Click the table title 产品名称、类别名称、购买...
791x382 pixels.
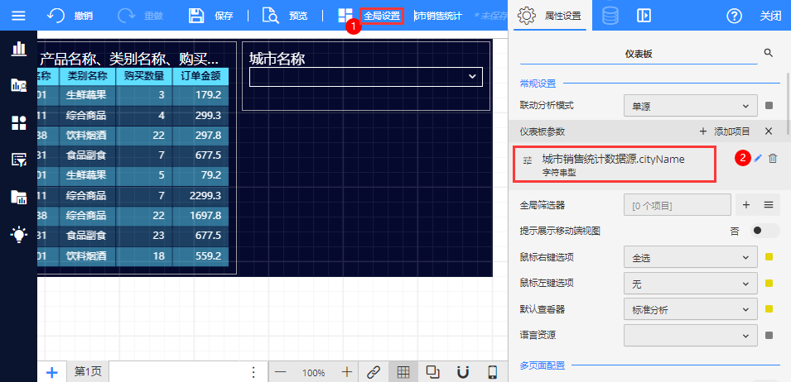129,59
